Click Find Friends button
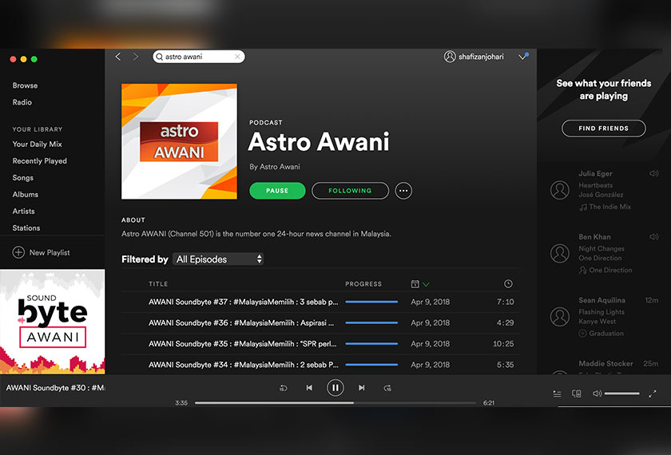Viewport: 671px width, 455px height. [603, 129]
